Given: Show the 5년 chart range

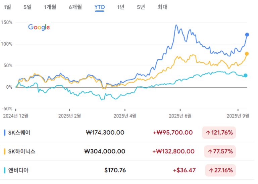Looking at the screenshot, I should (141, 7).
